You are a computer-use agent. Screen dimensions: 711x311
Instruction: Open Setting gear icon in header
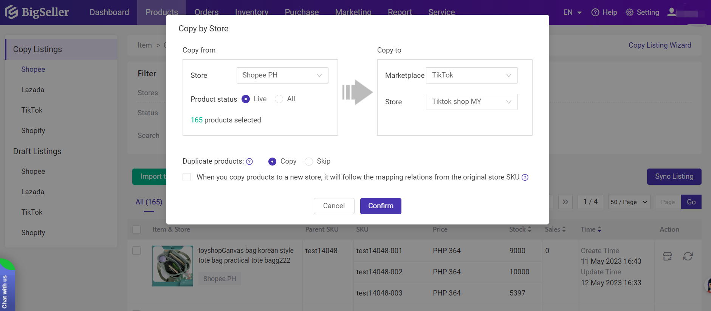click(629, 12)
